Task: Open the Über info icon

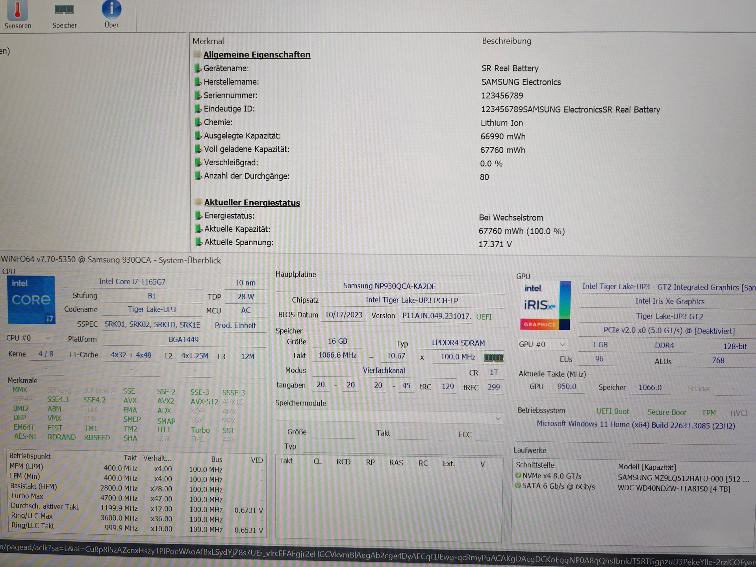Action: pos(111,9)
